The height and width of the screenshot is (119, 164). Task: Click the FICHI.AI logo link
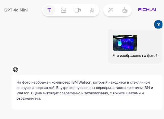tap(147, 10)
